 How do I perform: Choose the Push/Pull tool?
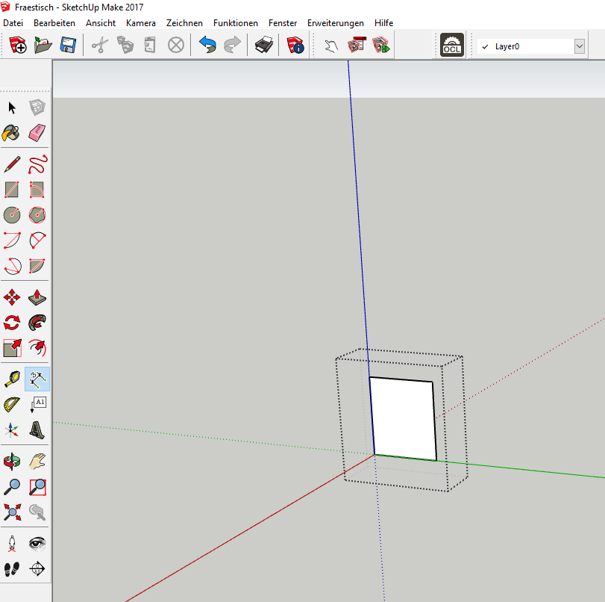[x=37, y=298]
